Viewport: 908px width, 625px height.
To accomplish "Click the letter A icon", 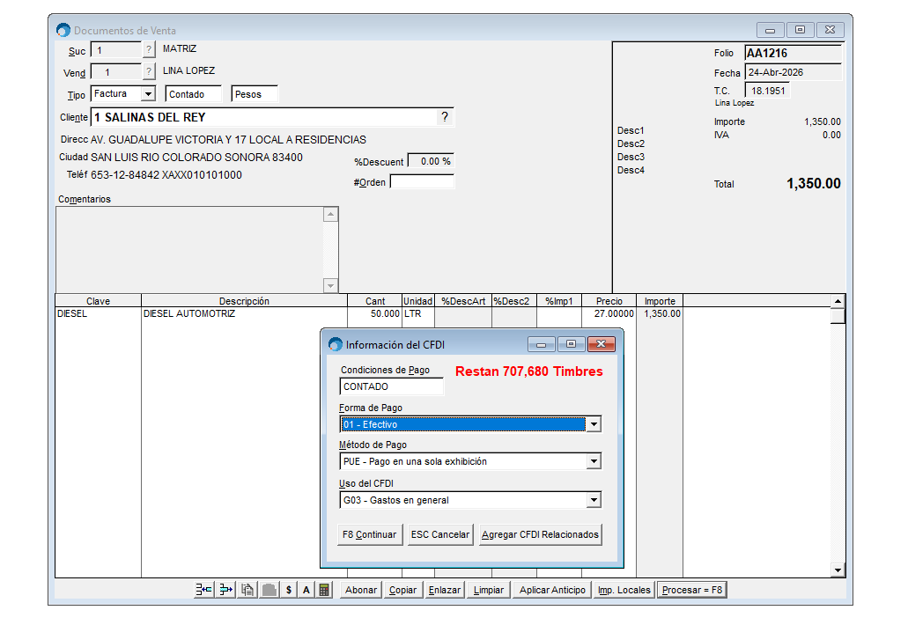I will pos(306,590).
